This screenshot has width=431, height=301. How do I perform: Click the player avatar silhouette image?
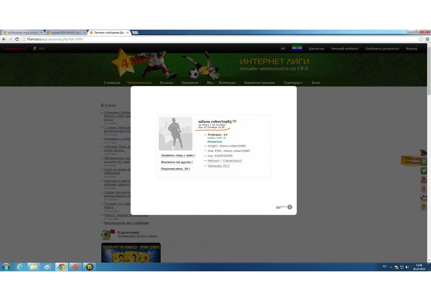[x=175, y=133]
